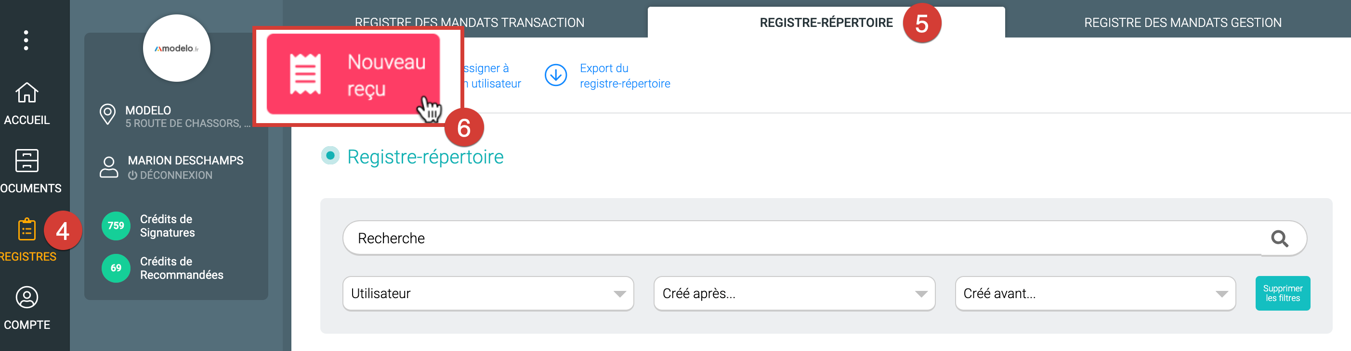Switch to Registre des Mandats Gestion tab
The image size is (1351, 351).
(1182, 23)
